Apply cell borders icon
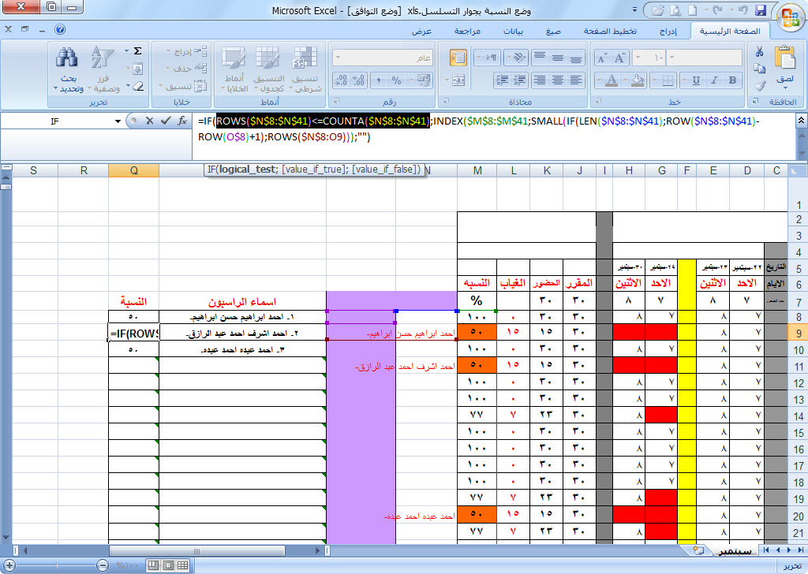Viewport: 808px width, 574px height. (x=668, y=80)
